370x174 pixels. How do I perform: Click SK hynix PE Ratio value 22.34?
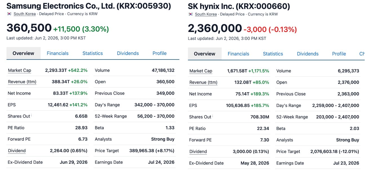coord(263,129)
